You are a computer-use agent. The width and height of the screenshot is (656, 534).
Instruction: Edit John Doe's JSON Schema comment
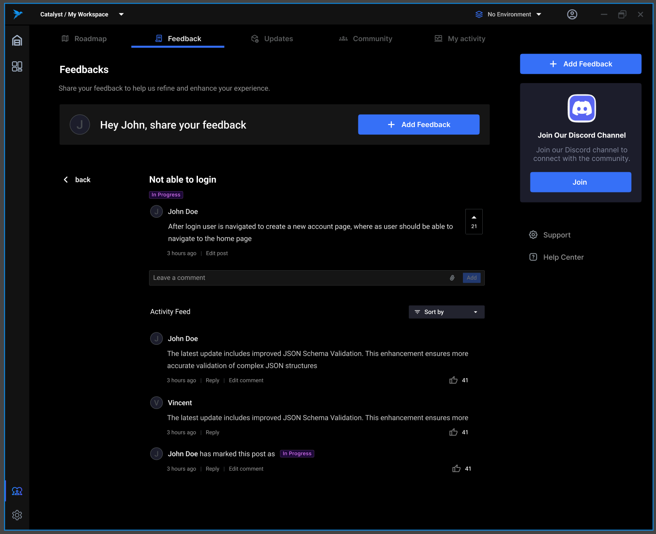[x=246, y=380]
